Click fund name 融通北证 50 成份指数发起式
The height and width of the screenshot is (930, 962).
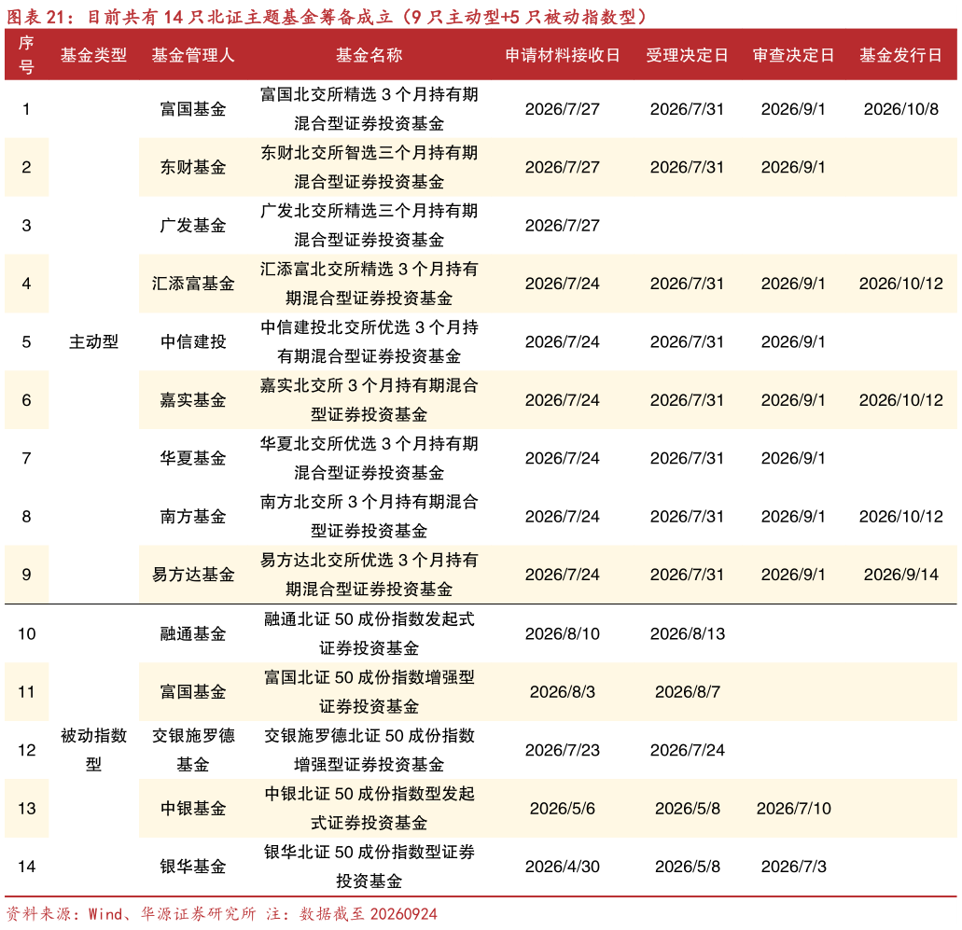[x=369, y=619]
